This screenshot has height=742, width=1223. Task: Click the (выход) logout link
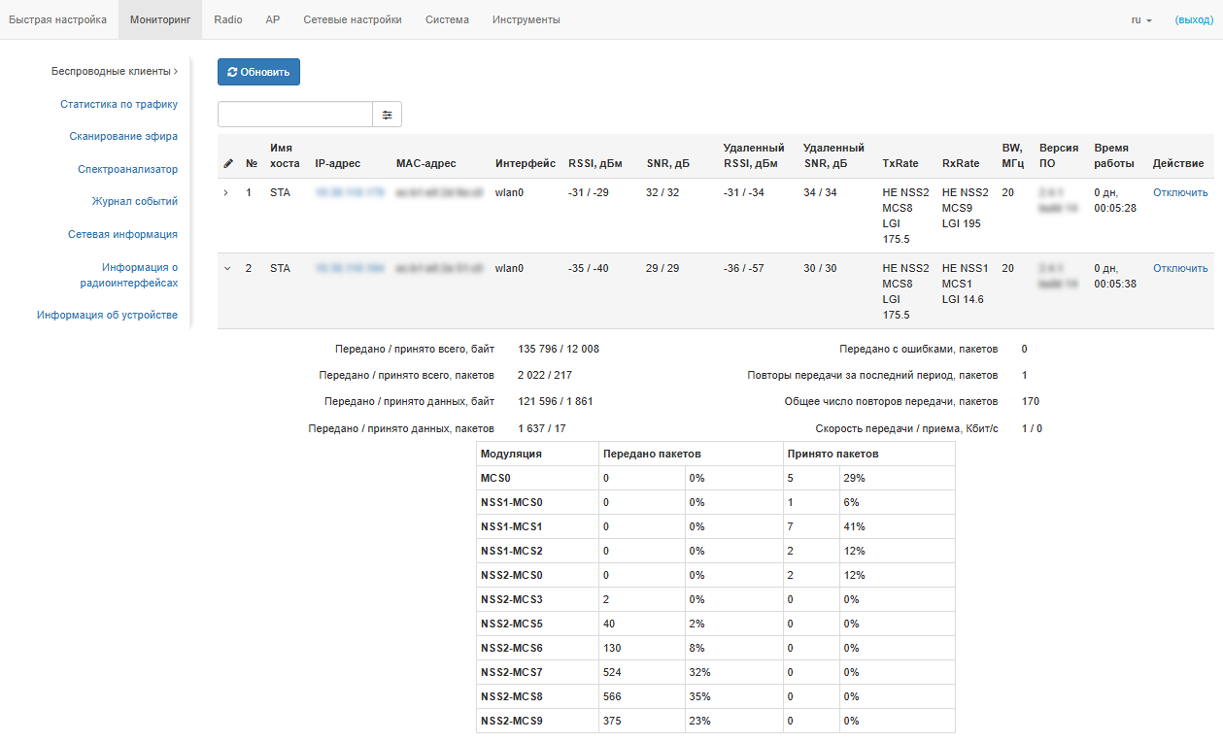click(x=1193, y=19)
